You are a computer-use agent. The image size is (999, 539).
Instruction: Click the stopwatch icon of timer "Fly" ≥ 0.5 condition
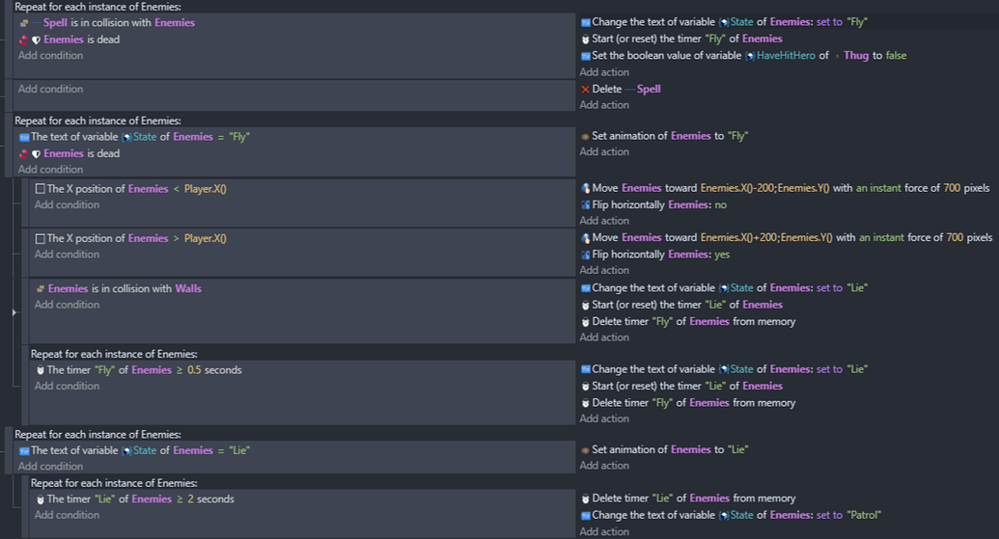[x=41, y=370]
